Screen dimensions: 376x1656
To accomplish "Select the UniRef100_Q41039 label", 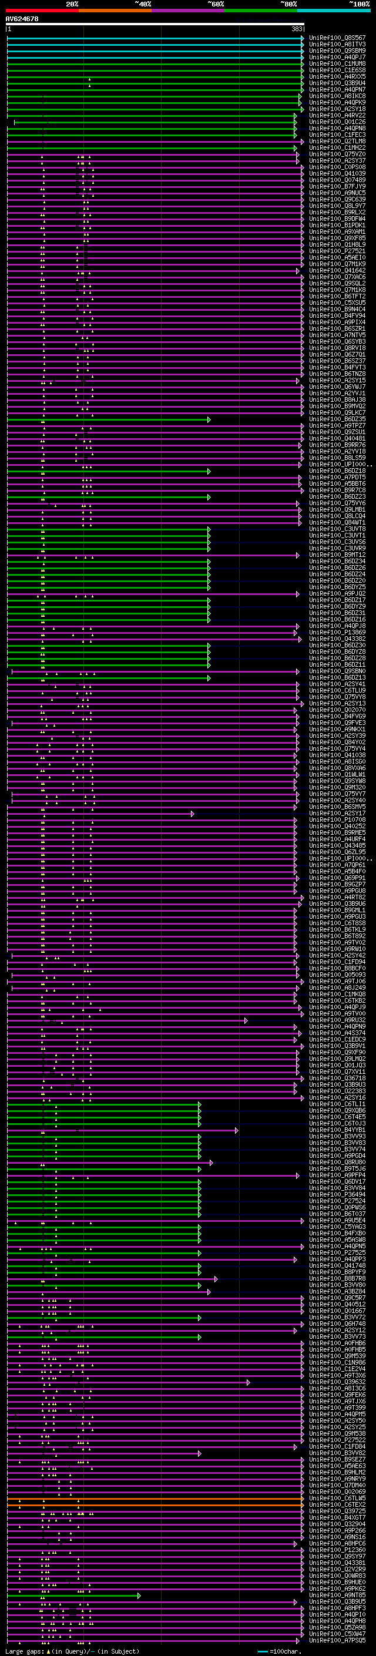I will (337, 173).
